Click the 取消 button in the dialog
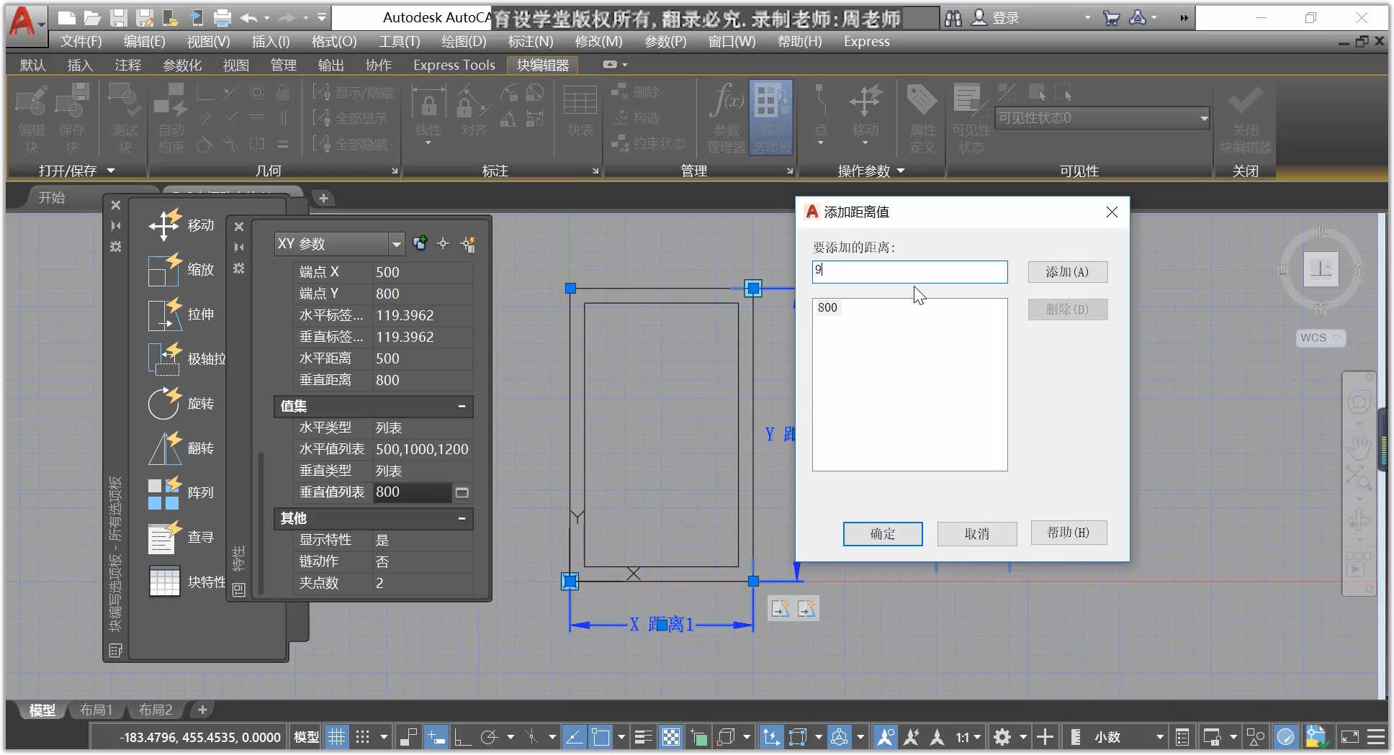1394x755 pixels. click(x=977, y=534)
